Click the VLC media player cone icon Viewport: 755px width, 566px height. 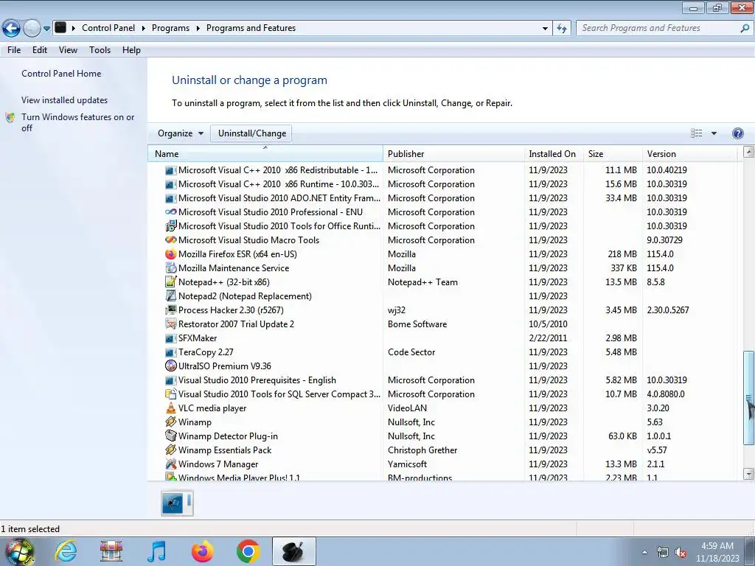click(170, 408)
